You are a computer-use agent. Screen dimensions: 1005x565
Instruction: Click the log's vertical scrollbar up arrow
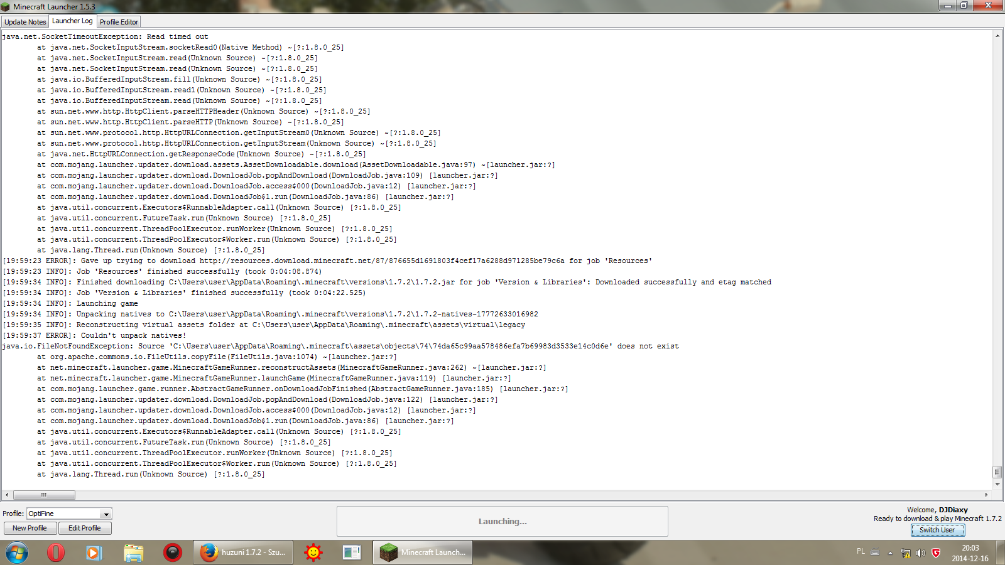click(997, 36)
